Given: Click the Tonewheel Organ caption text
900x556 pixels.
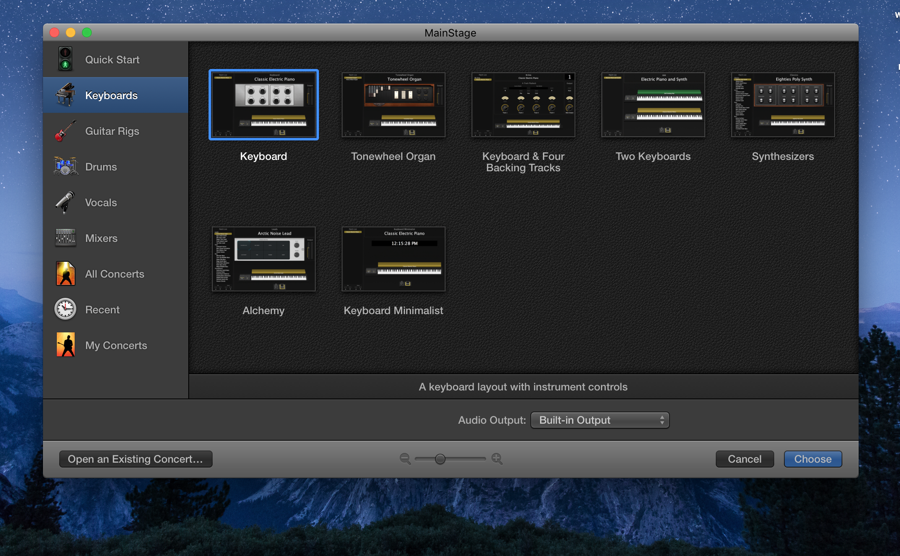Looking at the screenshot, I should point(393,156).
